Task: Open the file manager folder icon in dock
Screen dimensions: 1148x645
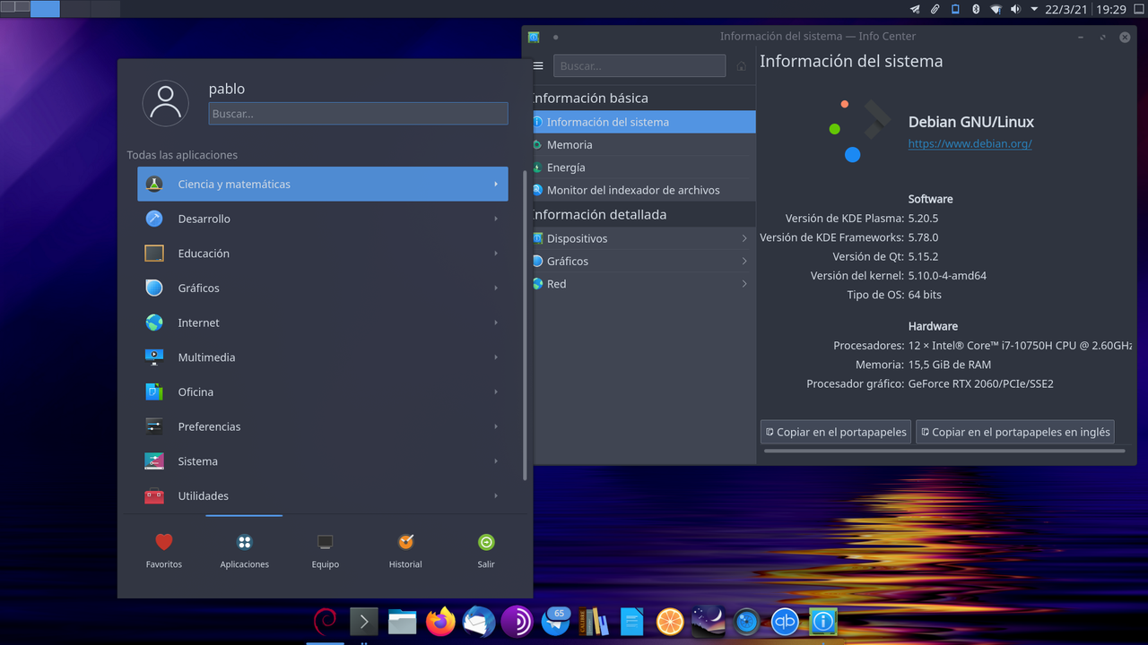Action: [x=402, y=621]
